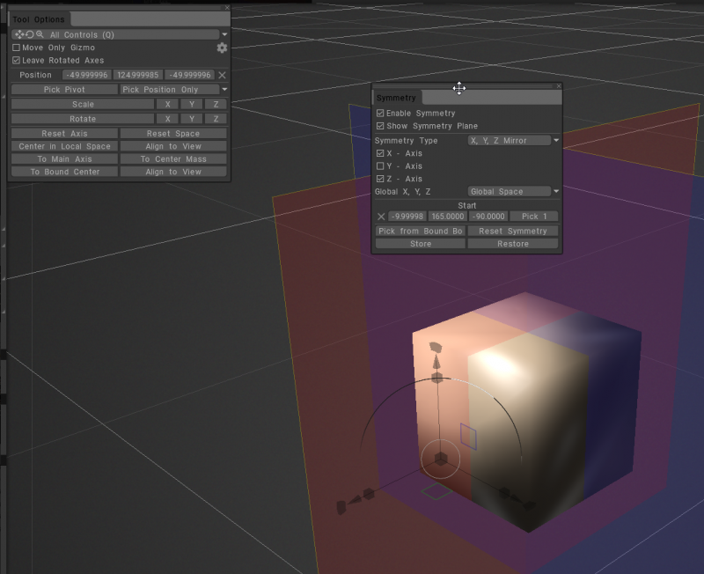Screen dimensions: 704x574
Task: Select the magnifier scale icon in All Controls bar
Action: click(38, 34)
